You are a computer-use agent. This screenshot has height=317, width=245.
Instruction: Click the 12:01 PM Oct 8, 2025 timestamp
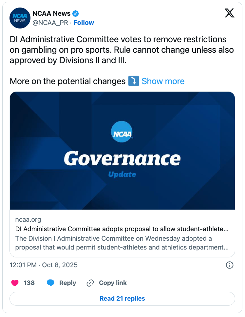click(x=44, y=265)
